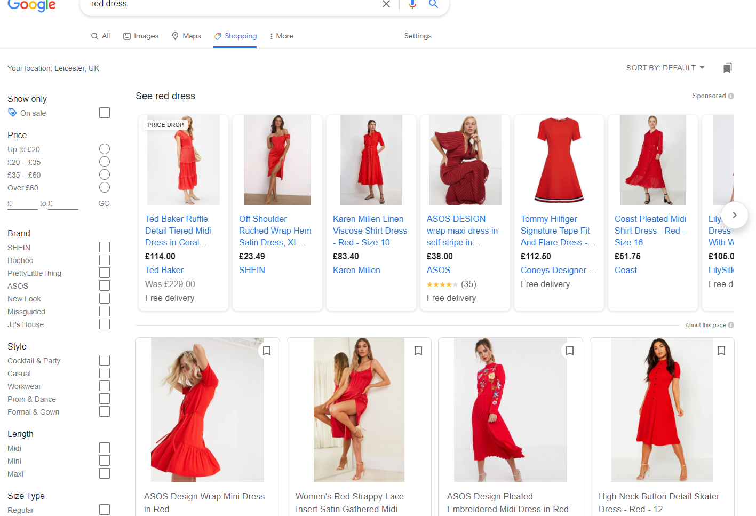This screenshot has width=756, height=516.
Task: Check Regular size type filter
Action: point(105,510)
